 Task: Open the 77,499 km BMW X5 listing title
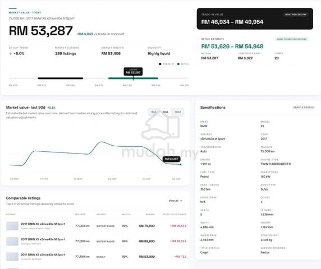[43, 254]
